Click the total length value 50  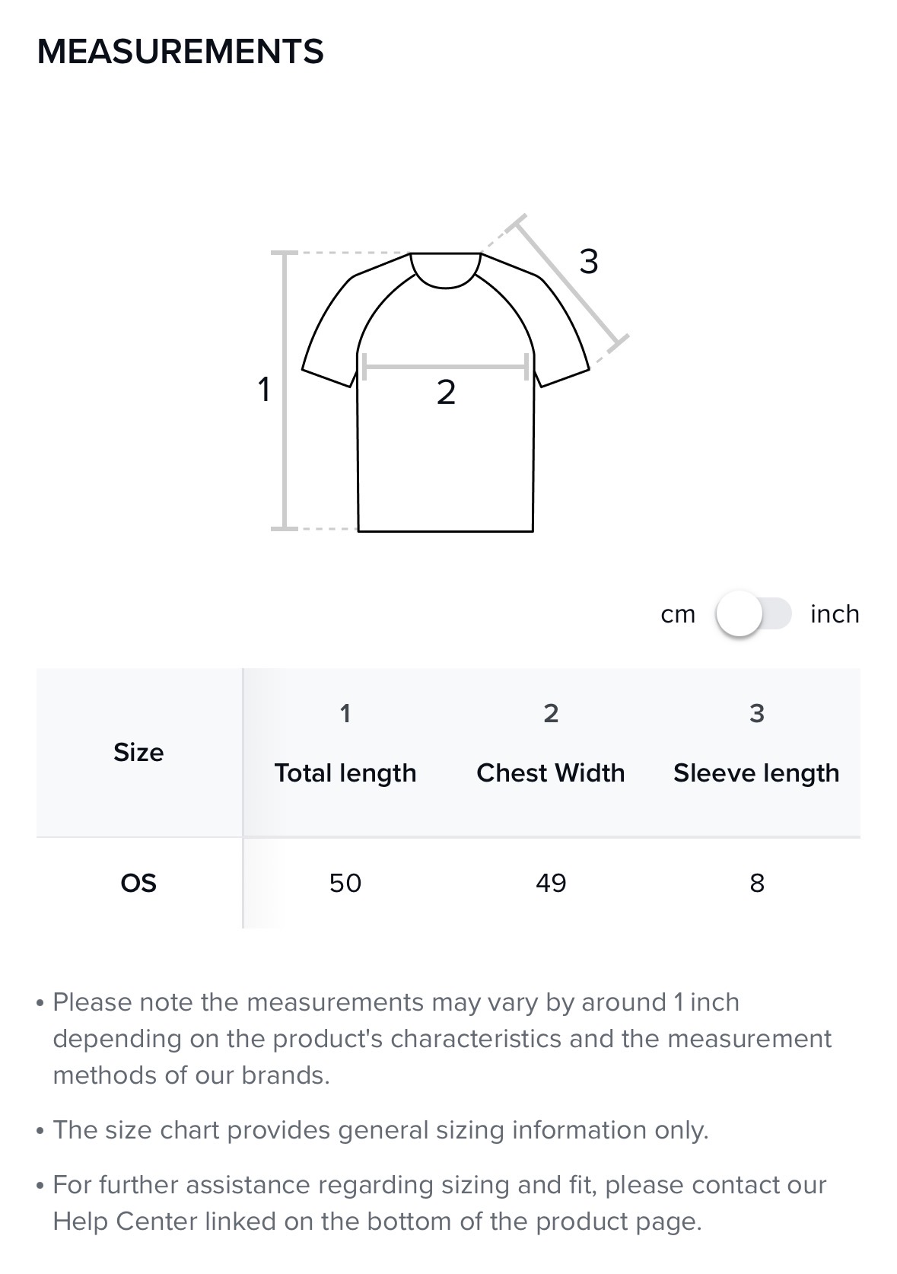[x=345, y=883]
